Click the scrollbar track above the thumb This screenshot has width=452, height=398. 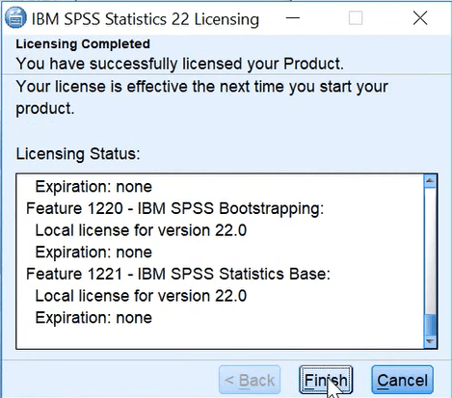click(430, 251)
